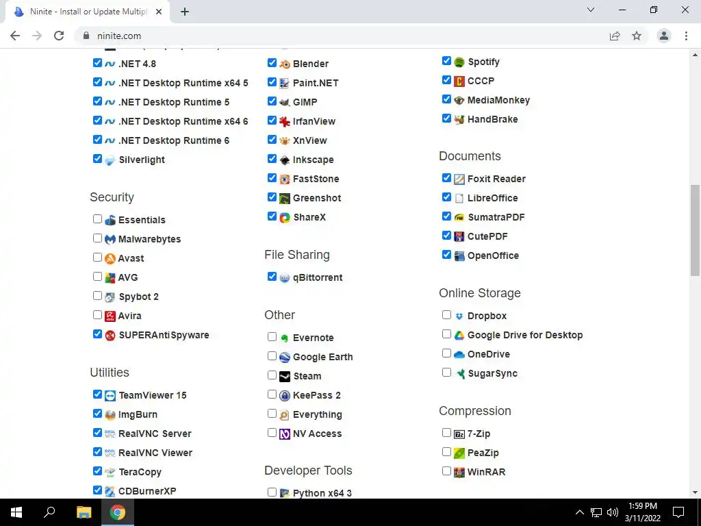Uncheck the .NET 4.8 checkbox
Viewport: 701px width, 526px height.
[x=97, y=62]
